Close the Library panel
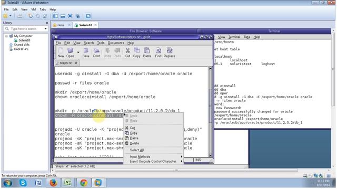Screen dimensions: 337x189 [x=47, y=23]
